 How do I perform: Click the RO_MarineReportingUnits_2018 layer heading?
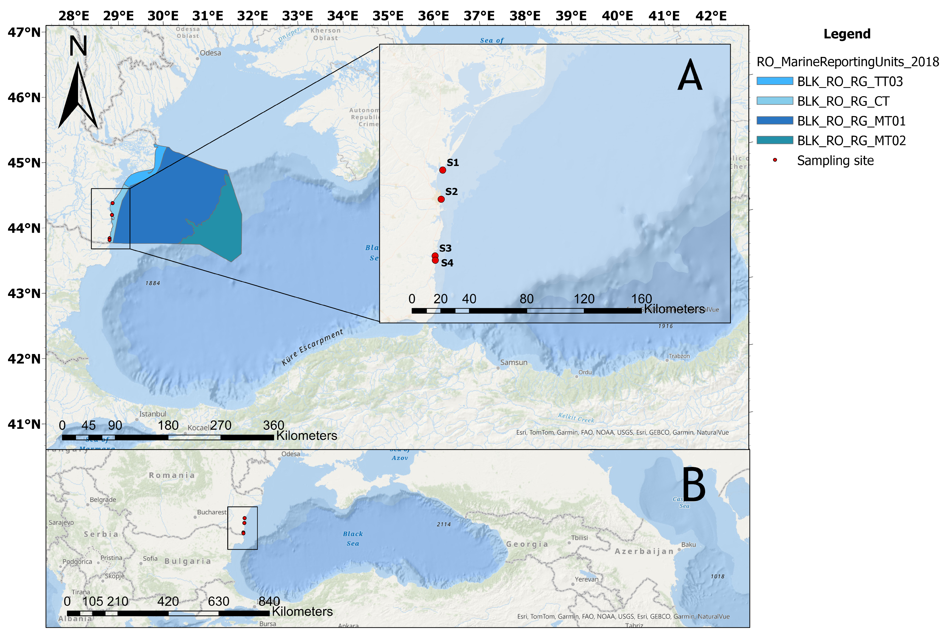click(848, 62)
